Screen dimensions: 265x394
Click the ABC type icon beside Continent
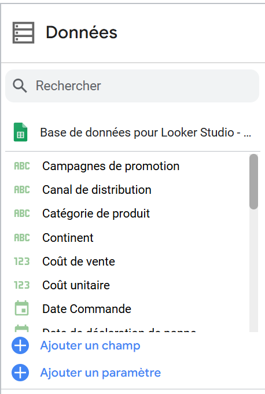(22, 238)
